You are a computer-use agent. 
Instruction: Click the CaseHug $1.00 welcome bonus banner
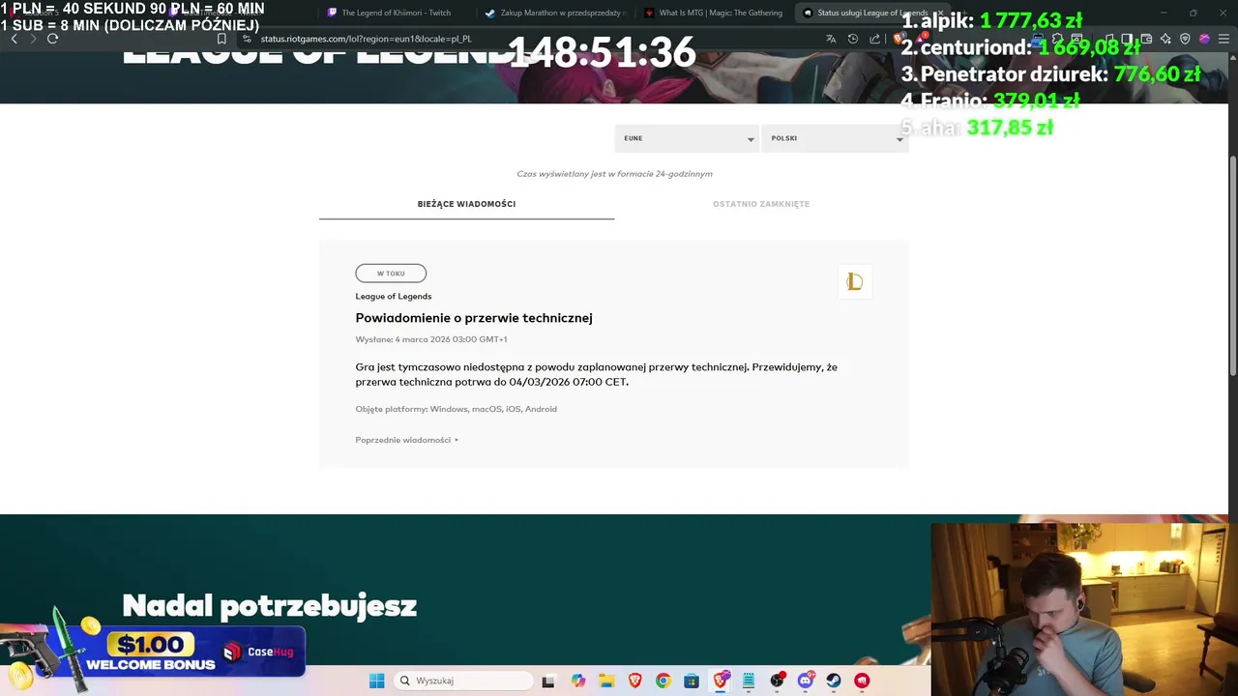[x=155, y=652]
